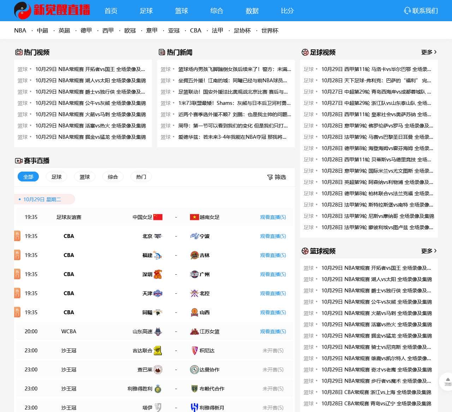Go to the 比分 navigation menu item
The width and height of the screenshot is (452, 412).
coord(287,11)
